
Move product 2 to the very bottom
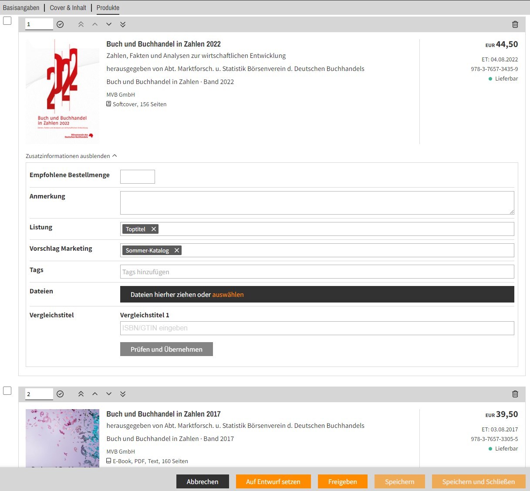123,394
